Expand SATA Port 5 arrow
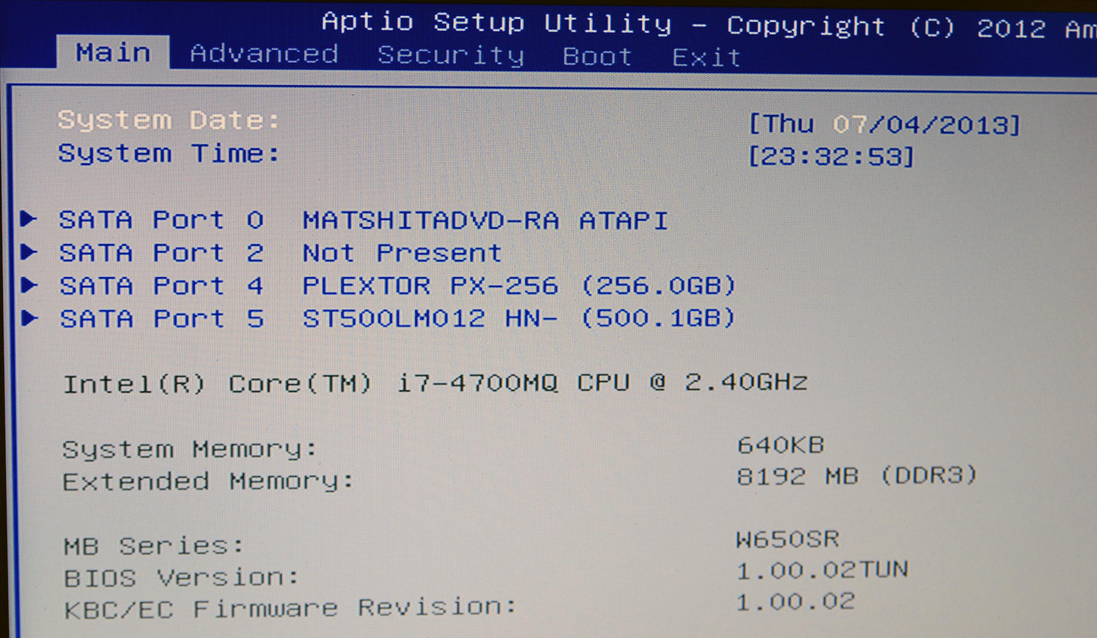The width and height of the screenshot is (1097, 638). tap(29, 318)
